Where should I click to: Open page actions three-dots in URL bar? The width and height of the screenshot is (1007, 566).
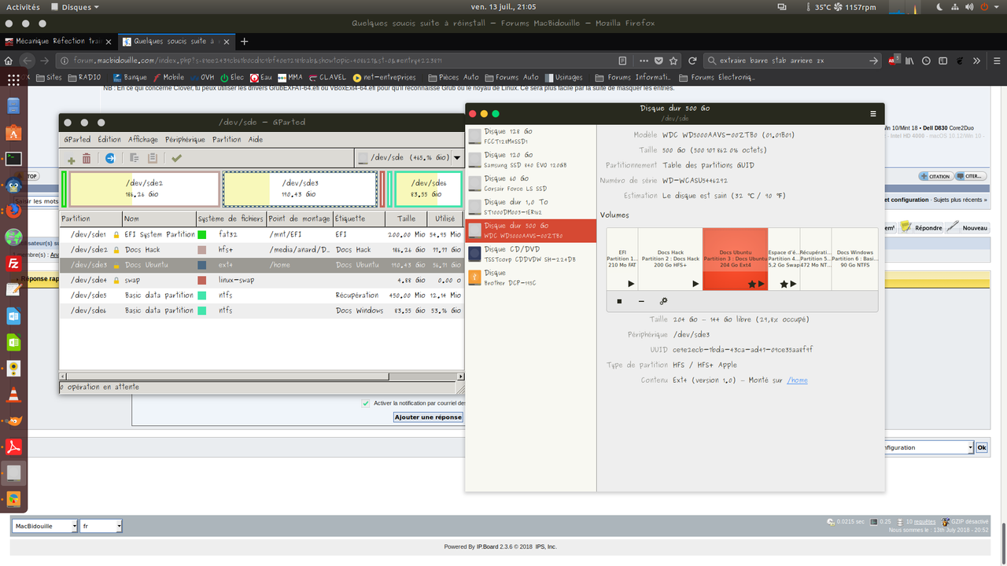pos(645,61)
